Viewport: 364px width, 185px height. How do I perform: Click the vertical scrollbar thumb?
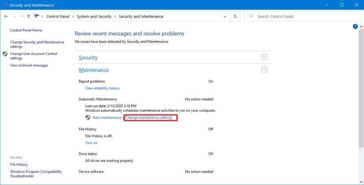point(361,88)
